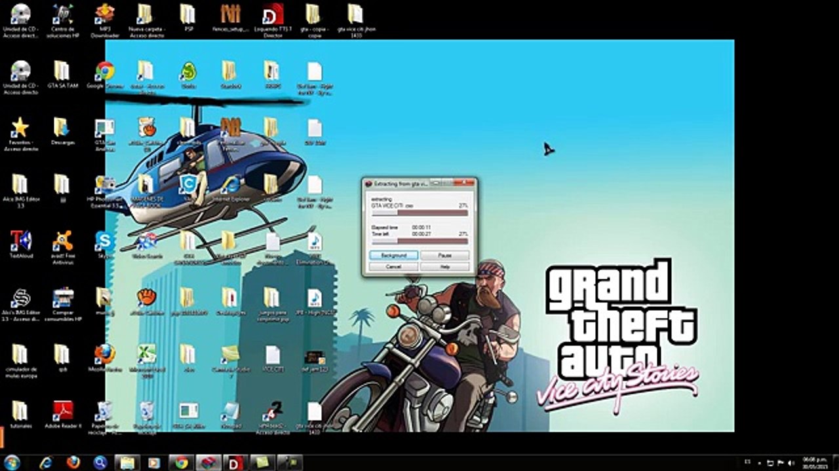Open Alci's IMG Editor 3.3 shortcut icon
The height and width of the screenshot is (471, 839).
[x=20, y=304]
